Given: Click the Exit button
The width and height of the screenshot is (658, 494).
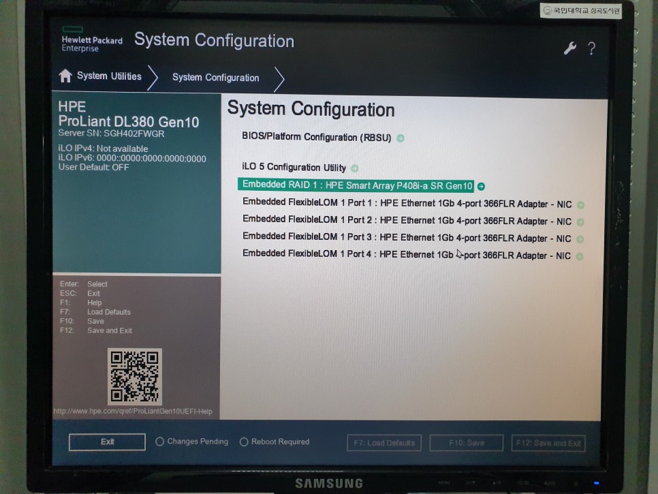Looking at the screenshot, I should pos(107,442).
